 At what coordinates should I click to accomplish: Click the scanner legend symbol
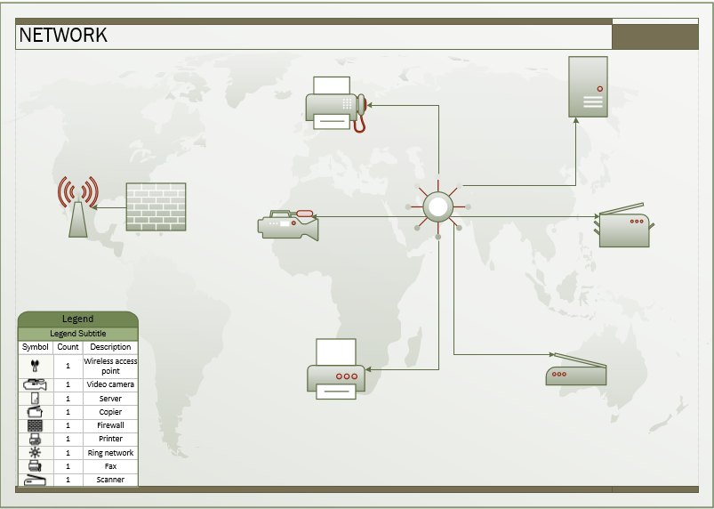coord(35,480)
